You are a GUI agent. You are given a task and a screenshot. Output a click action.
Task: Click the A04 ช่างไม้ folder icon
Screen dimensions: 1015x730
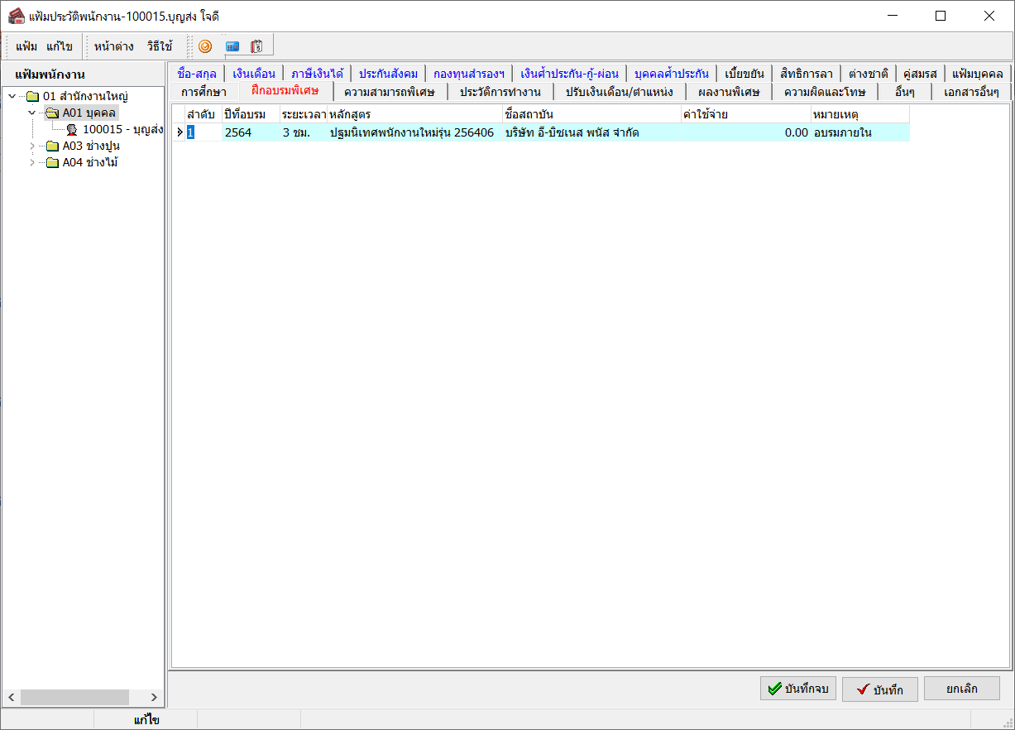[x=52, y=162]
